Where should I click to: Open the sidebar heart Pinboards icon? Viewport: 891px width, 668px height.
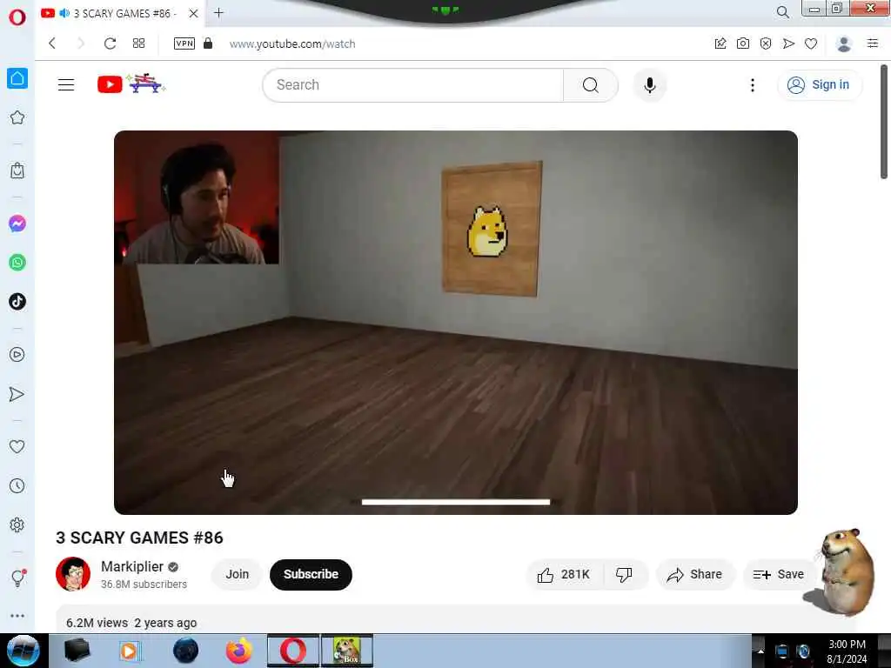[17, 446]
